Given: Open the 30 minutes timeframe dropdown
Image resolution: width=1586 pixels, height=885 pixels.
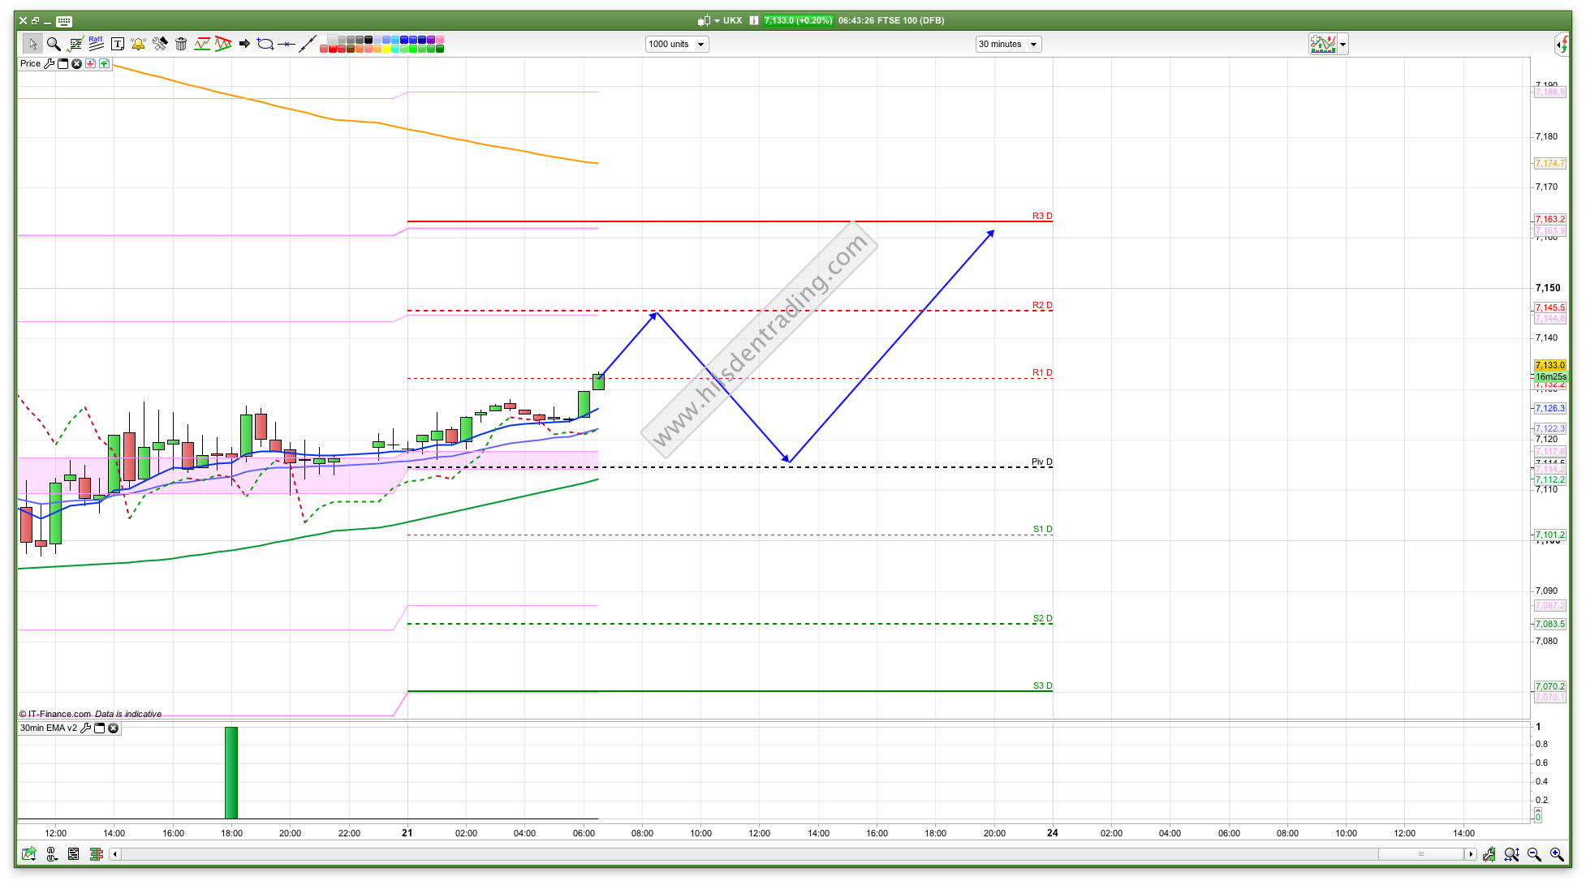Looking at the screenshot, I should tap(1008, 44).
